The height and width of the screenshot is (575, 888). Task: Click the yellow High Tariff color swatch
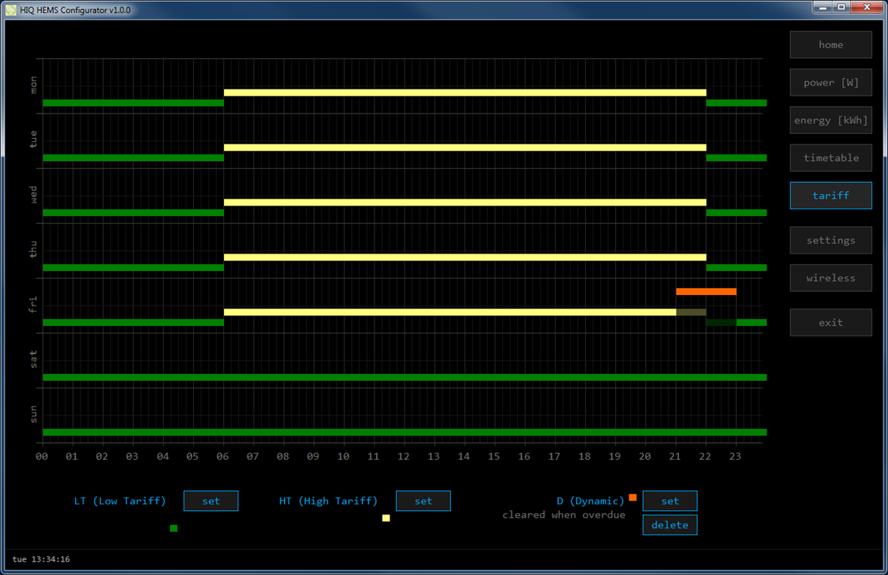(386, 518)
